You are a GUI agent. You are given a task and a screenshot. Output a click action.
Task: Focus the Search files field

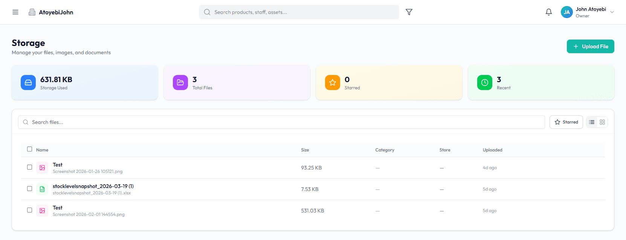point(281,122)
